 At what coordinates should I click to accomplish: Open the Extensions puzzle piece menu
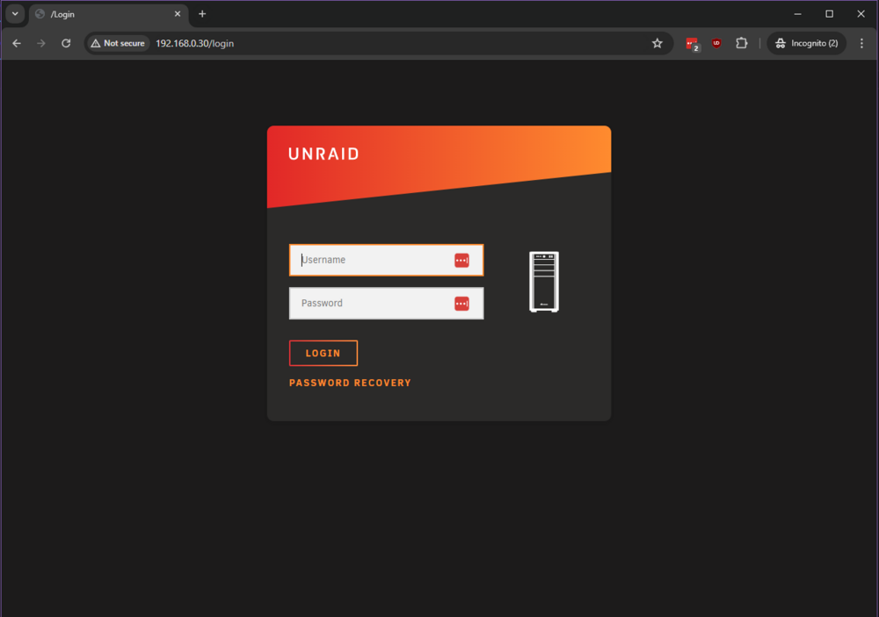pos(742,43)
